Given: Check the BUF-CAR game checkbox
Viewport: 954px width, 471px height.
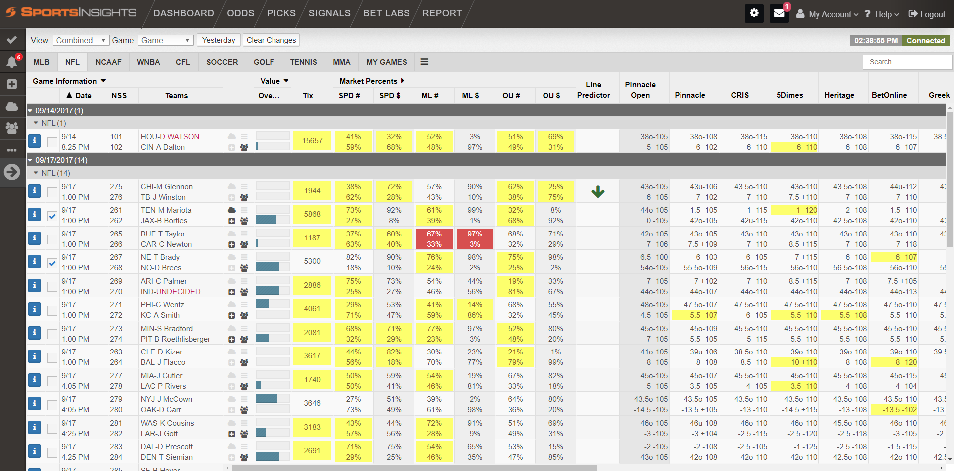Looking at the screenshot, I should click(52, 239).
